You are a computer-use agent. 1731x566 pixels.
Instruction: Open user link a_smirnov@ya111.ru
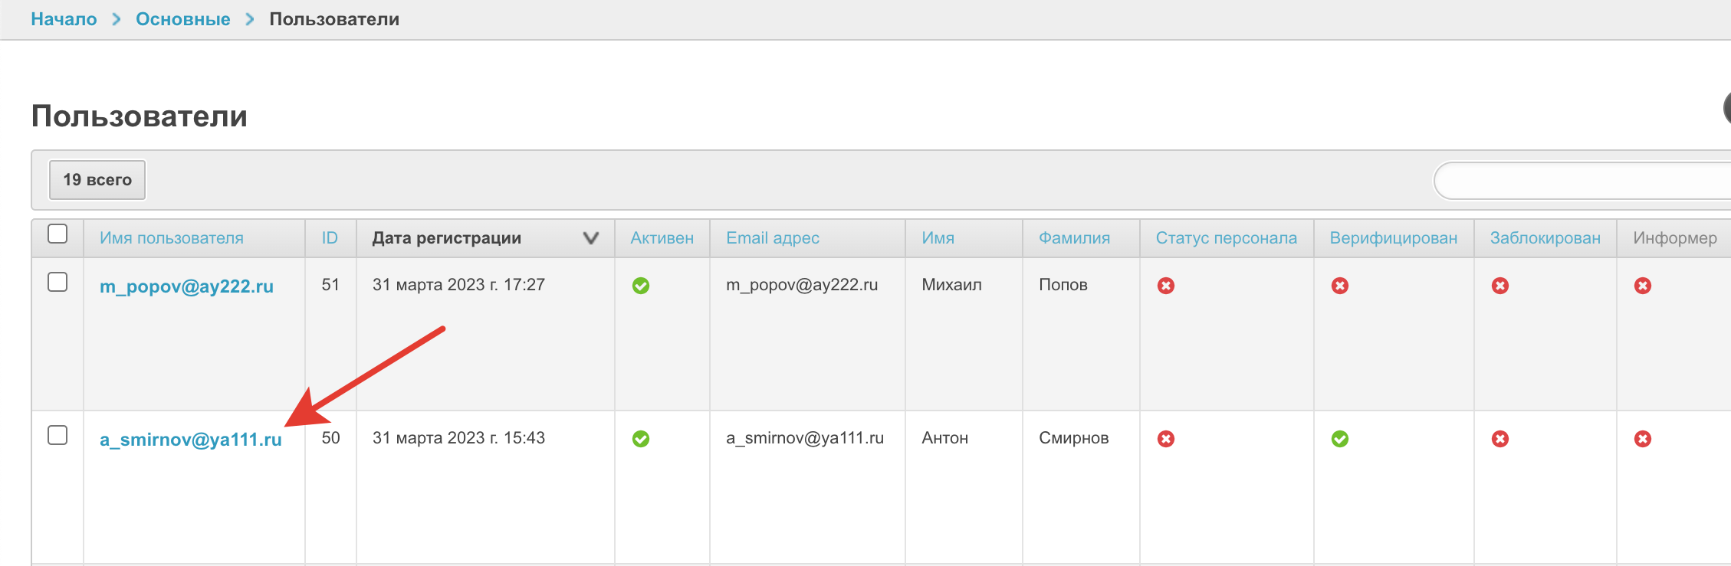coord(191,440)
